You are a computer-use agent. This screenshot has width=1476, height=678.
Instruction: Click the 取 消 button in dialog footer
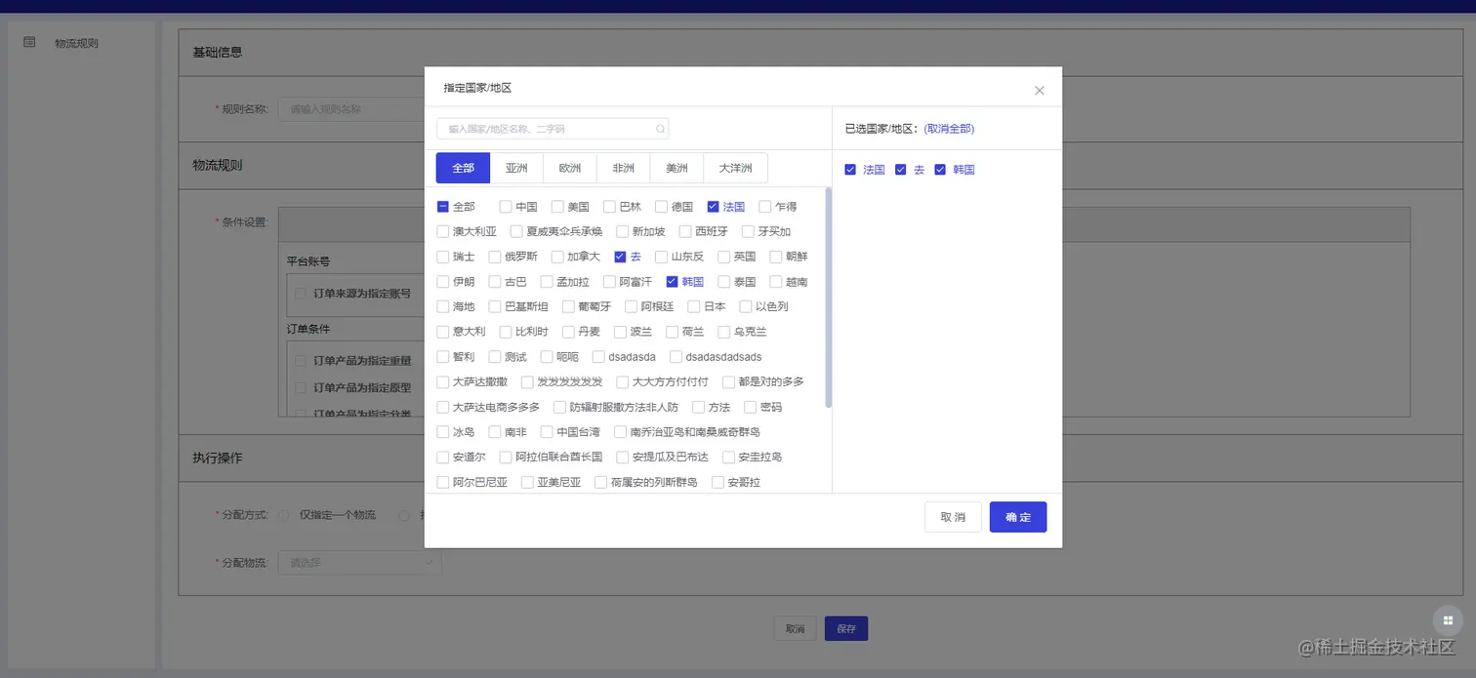click(953, 517)
